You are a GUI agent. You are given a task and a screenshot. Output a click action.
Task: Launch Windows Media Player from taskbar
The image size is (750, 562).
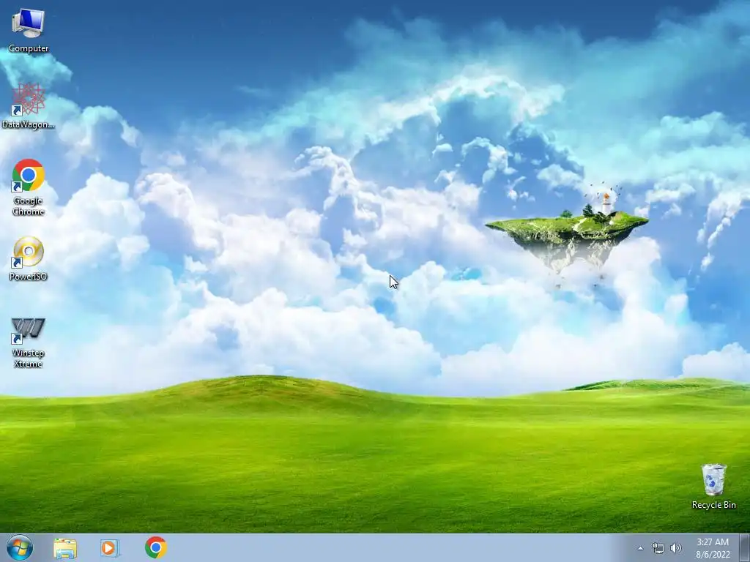pyautogui.click(x=109, y=548)
